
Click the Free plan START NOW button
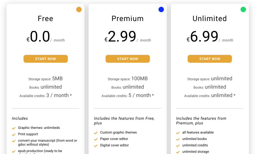pos(46,59)
